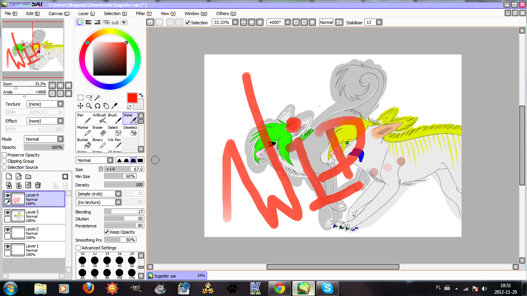Clear the layer using the eraser icon in layer panel
This screenshot has height=296, width=527.
point(28,185)
